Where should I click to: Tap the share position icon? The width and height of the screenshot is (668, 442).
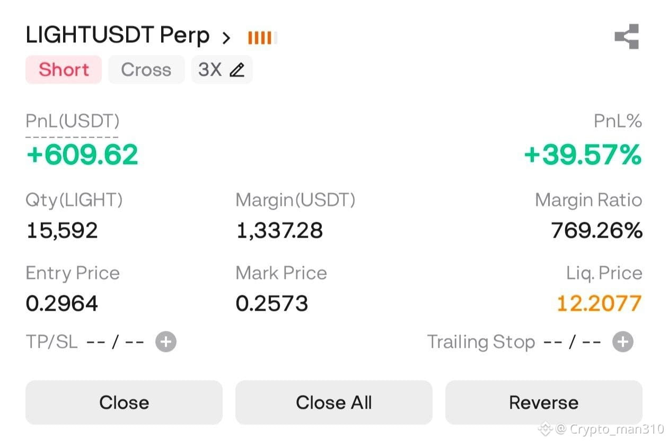[627, 37]
